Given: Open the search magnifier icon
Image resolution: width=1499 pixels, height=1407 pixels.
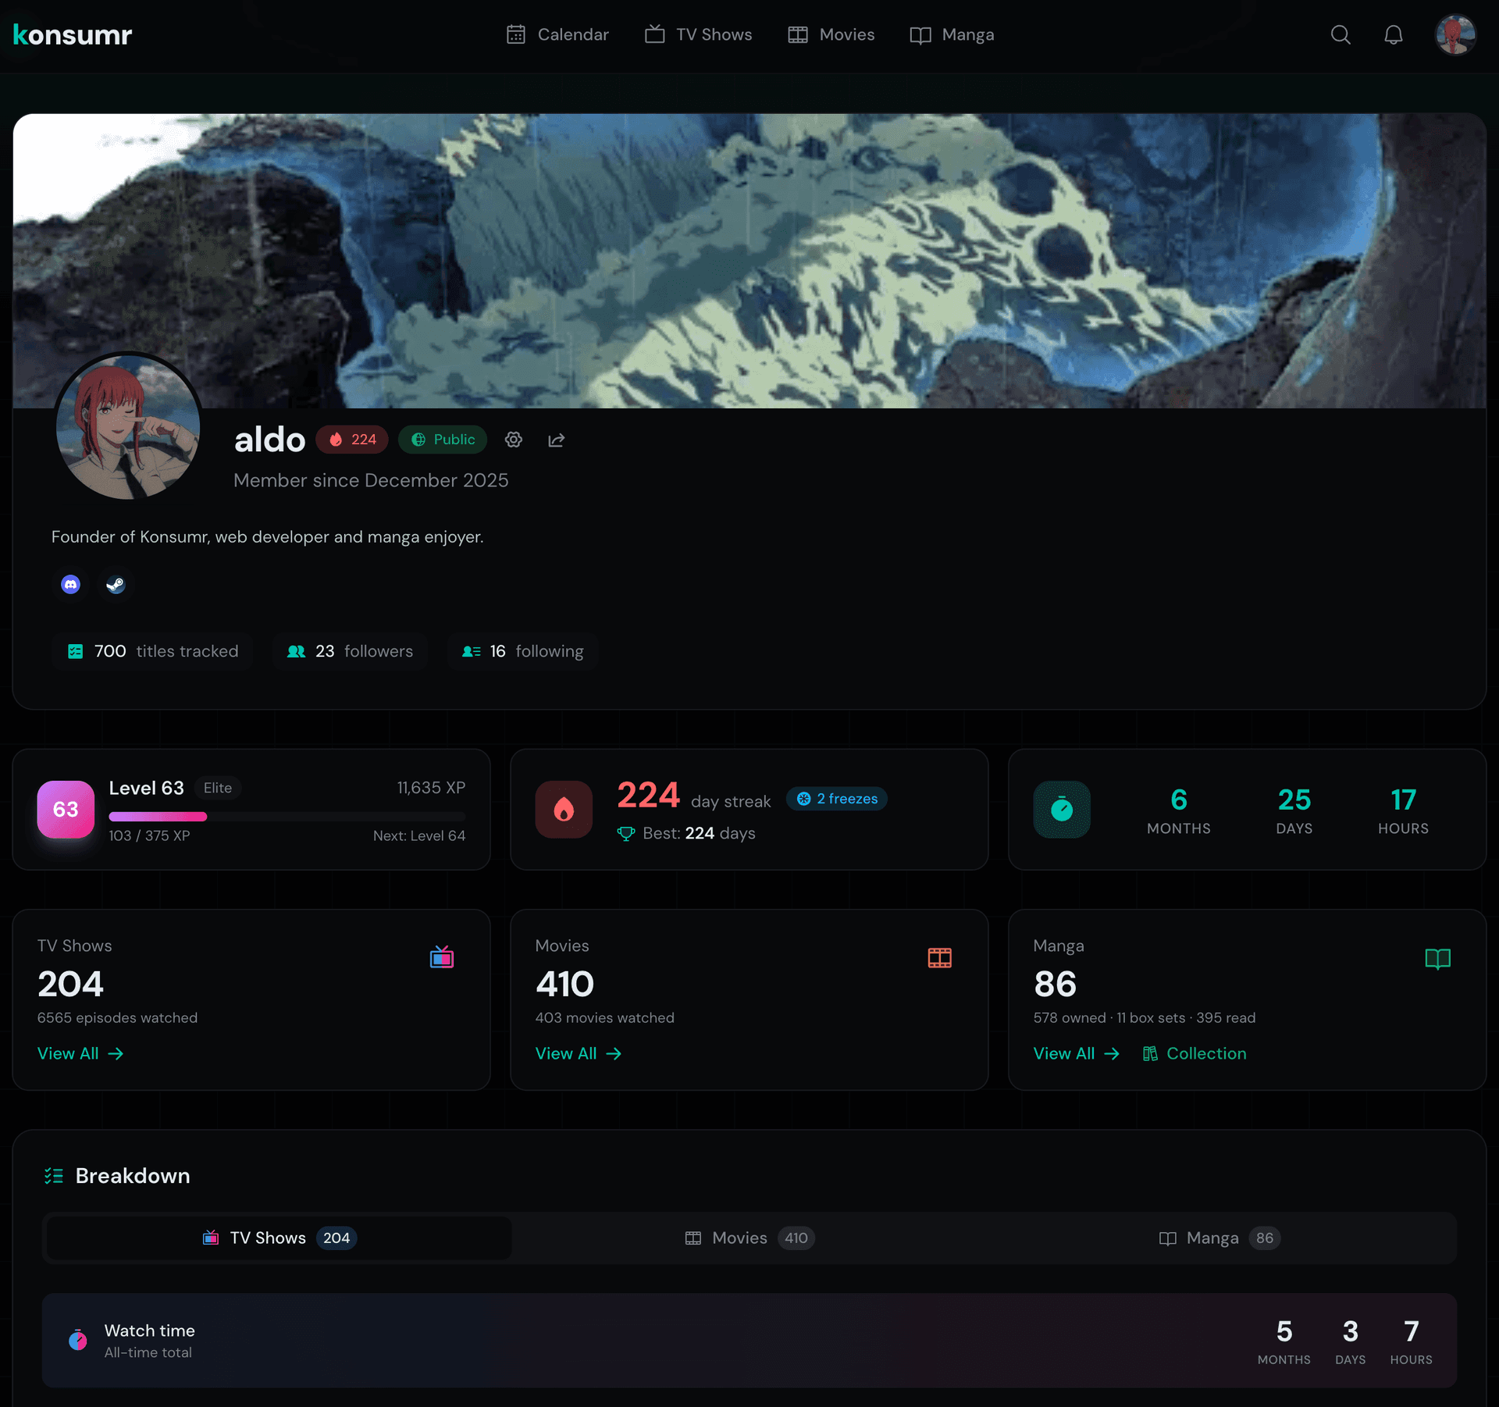Looking at the screenshot, I should tap(1341, 34).
